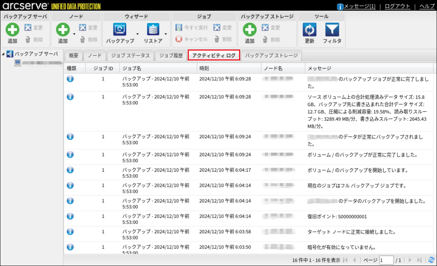Click the page number input field
This screenshot has height=266, width=437.
point(386,260)
